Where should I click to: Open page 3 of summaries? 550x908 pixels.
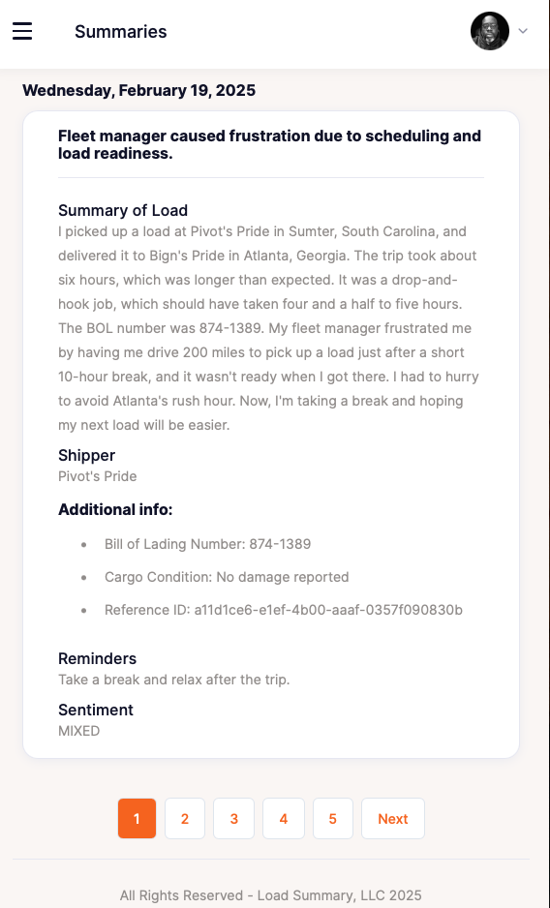tap(233, 818)
